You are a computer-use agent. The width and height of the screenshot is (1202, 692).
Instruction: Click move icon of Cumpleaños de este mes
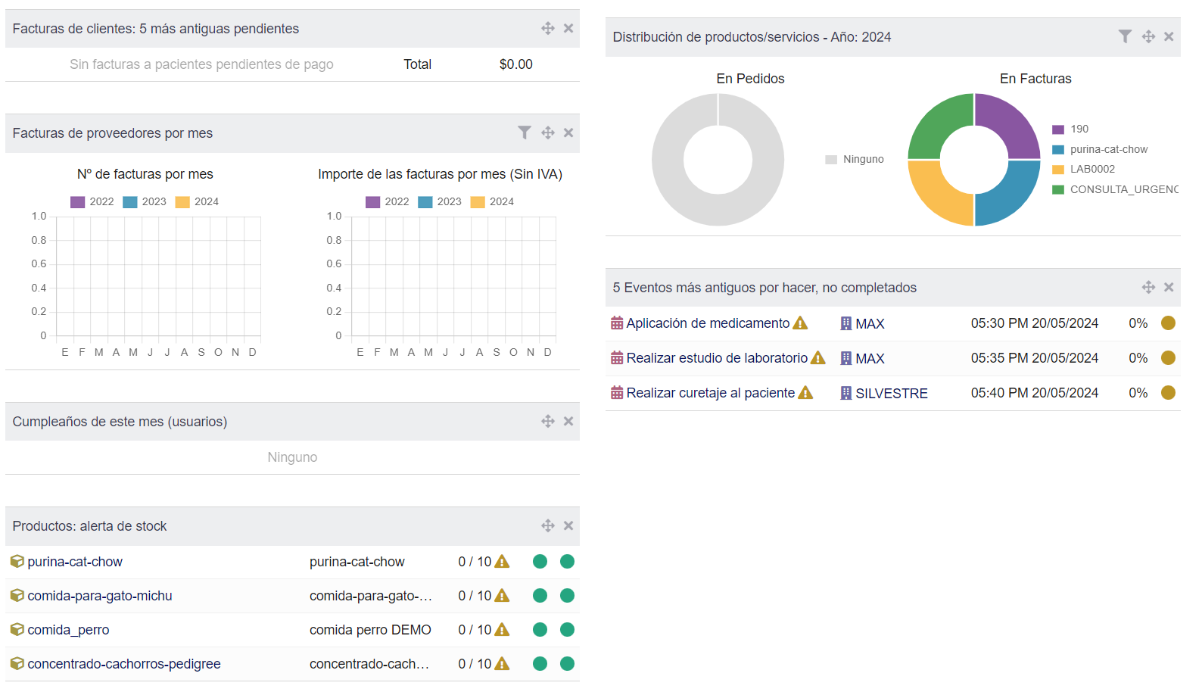point(548,421)
